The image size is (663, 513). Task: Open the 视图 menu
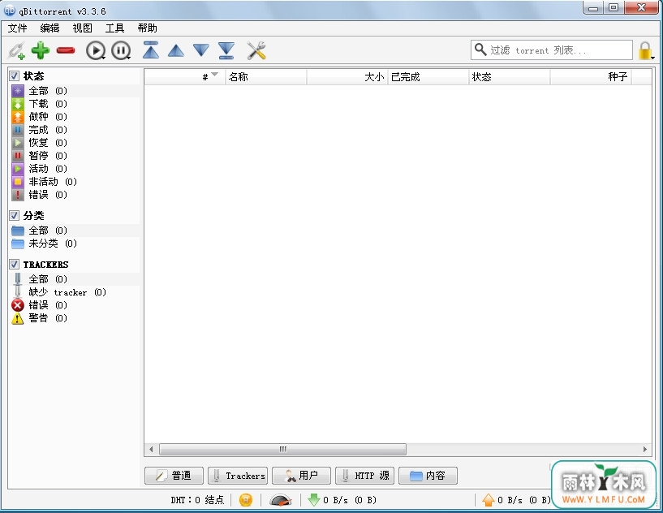click(82, 28)
